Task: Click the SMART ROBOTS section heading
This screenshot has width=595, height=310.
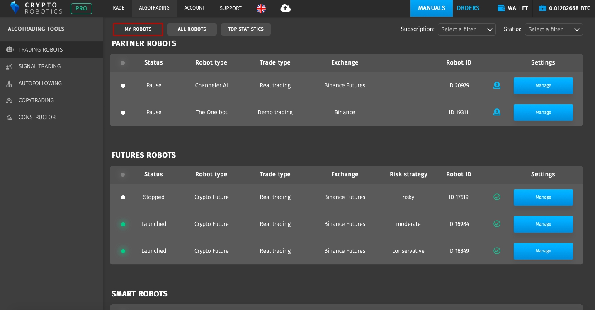Action: 139,294
